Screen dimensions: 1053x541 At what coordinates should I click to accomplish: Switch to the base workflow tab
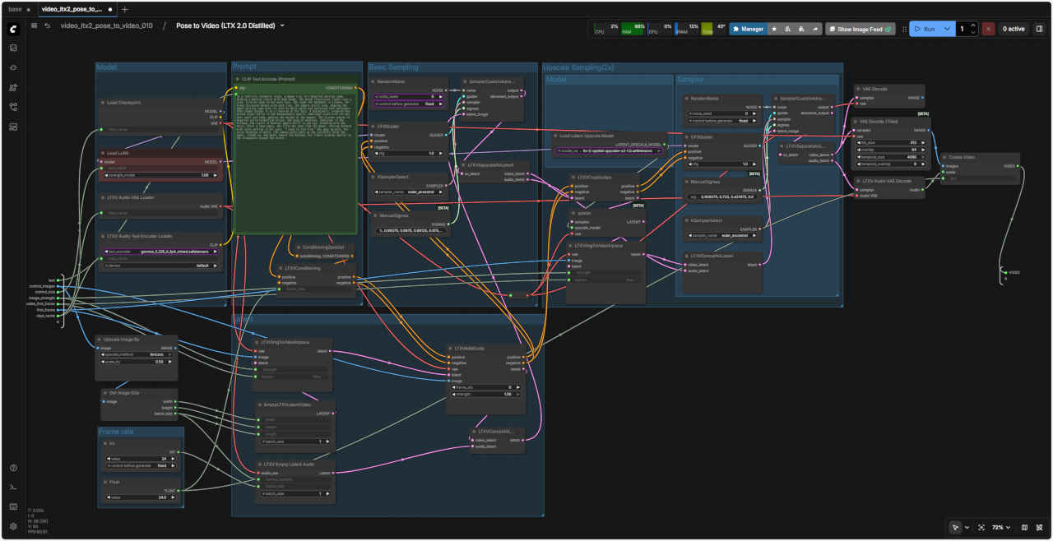point(16,9)
